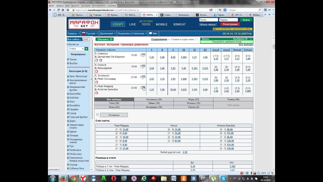Click the Marathonbet logo
The height and width of the screenshot is (182, 323).
(84, 24)
